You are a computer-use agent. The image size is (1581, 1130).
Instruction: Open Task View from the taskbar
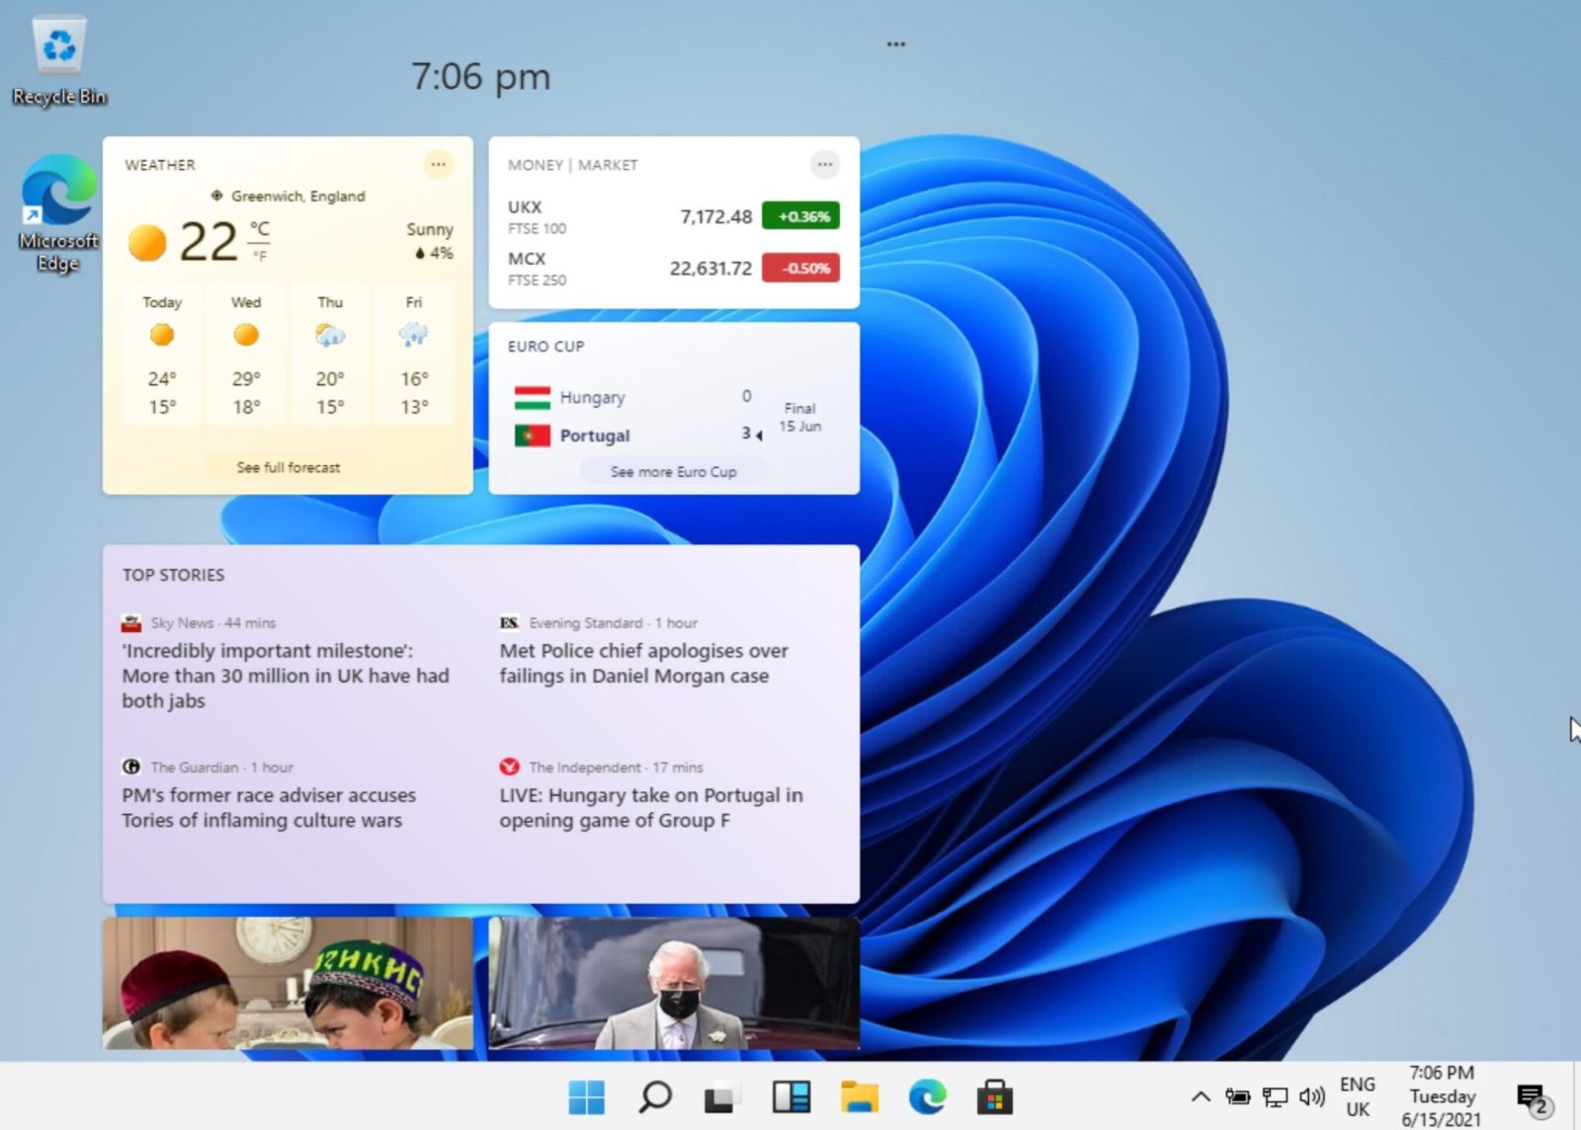pyautogui.click(x=722, y=1096)
